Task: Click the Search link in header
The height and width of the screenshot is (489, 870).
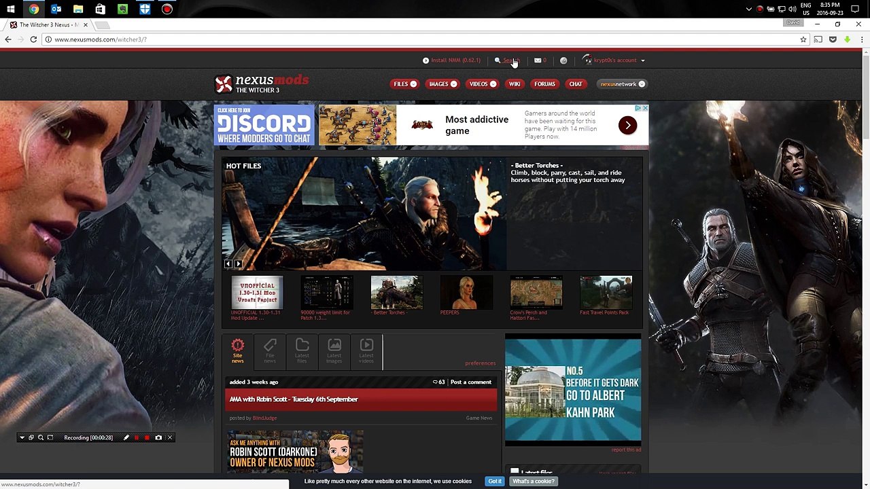Action: [510, 60]
